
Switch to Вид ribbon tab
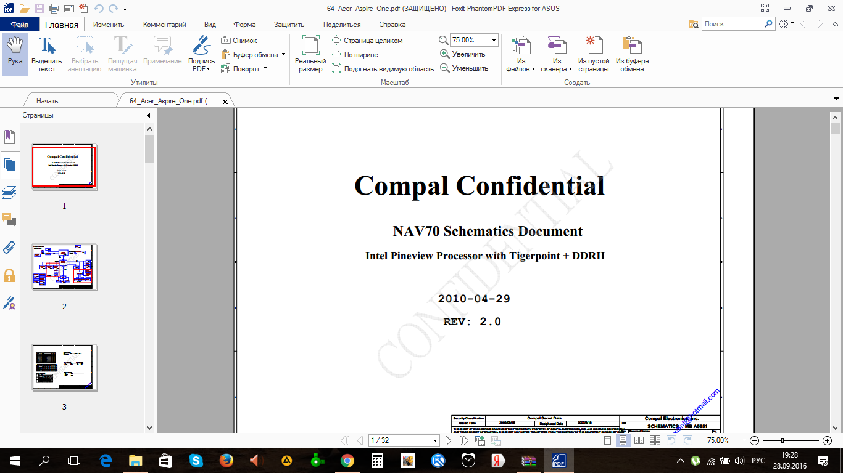pos(210,25)
